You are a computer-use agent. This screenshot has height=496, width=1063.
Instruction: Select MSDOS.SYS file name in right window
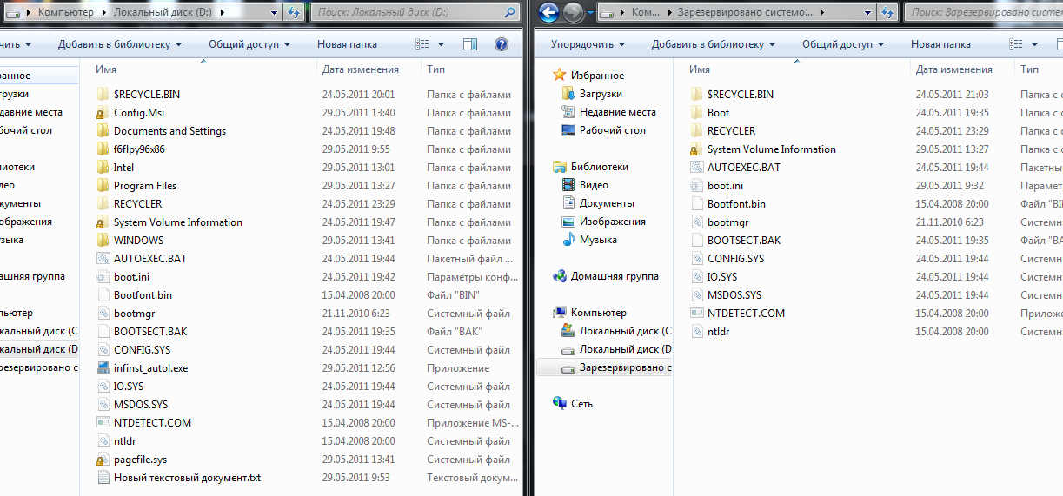[x=734, y=294]
